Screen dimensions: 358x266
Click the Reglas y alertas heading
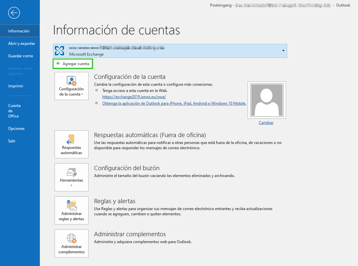tap(115, 201)
